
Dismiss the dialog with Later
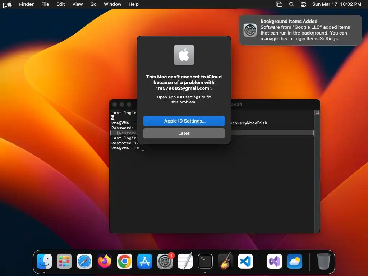point(184,133)
